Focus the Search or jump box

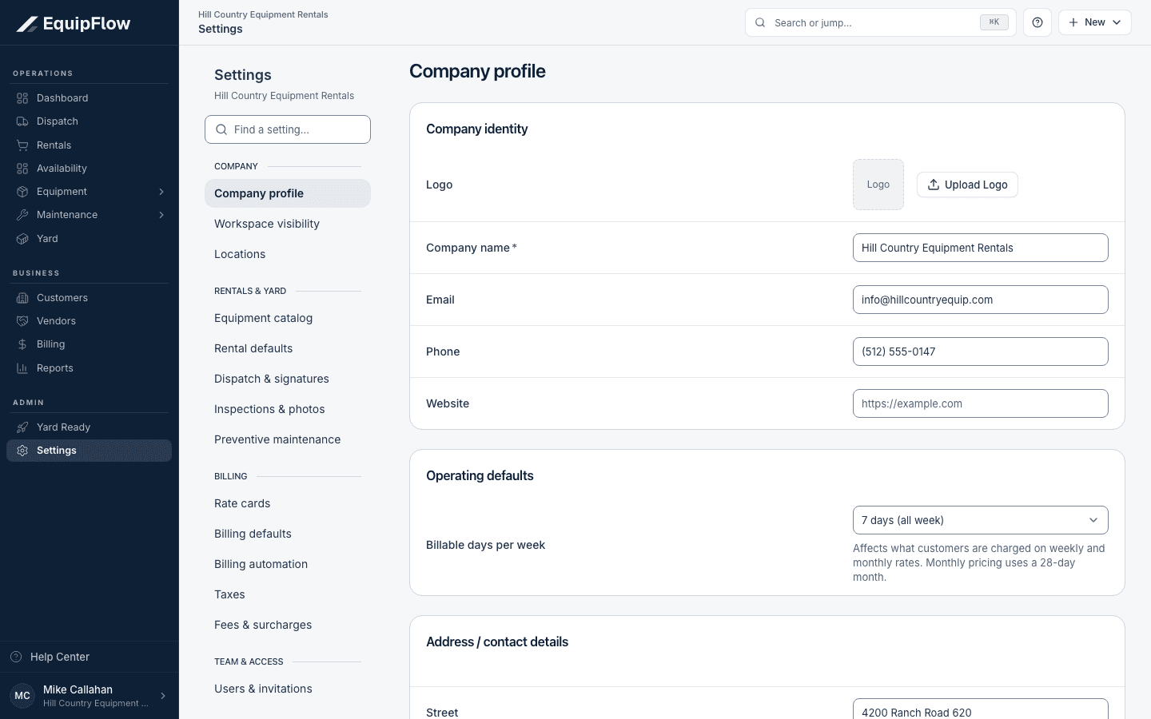click(881, 22)
